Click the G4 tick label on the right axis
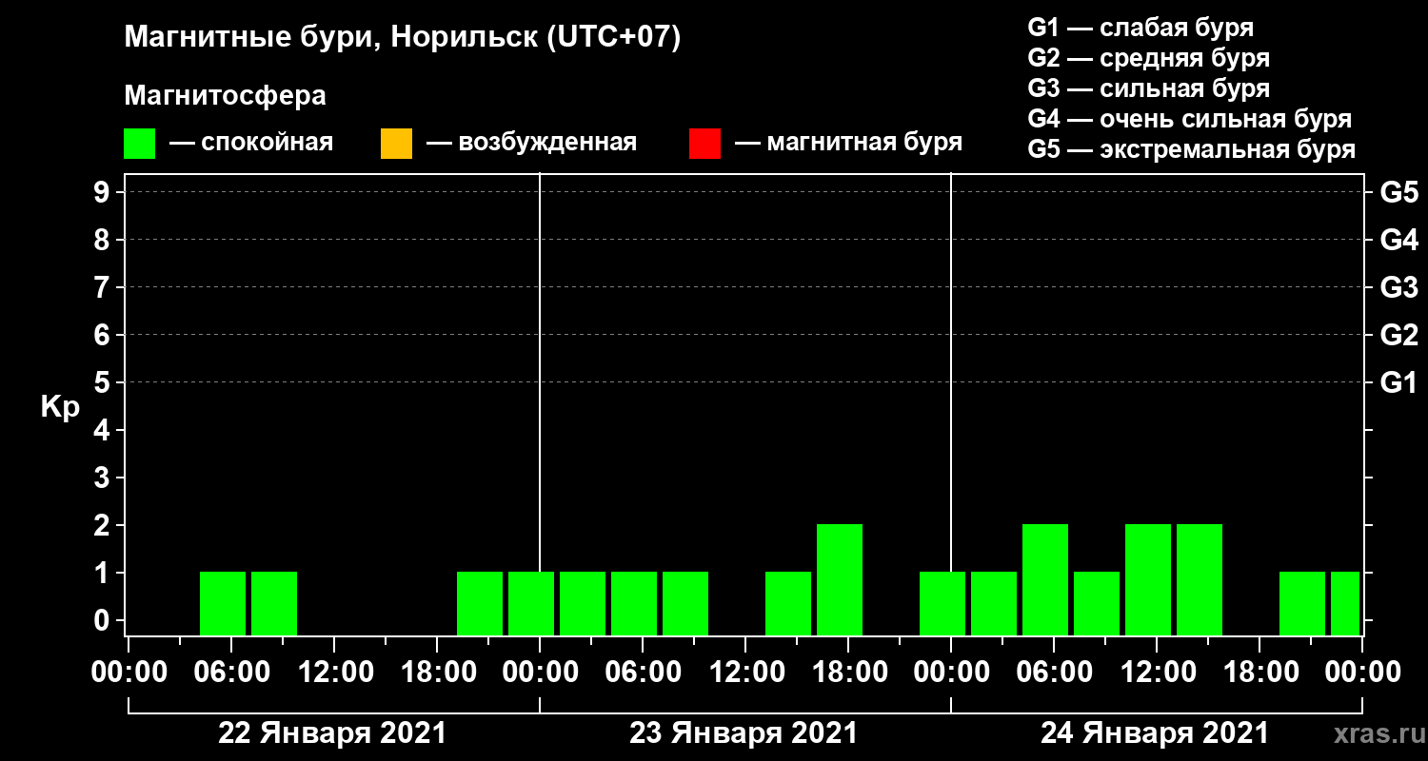 1398,241
